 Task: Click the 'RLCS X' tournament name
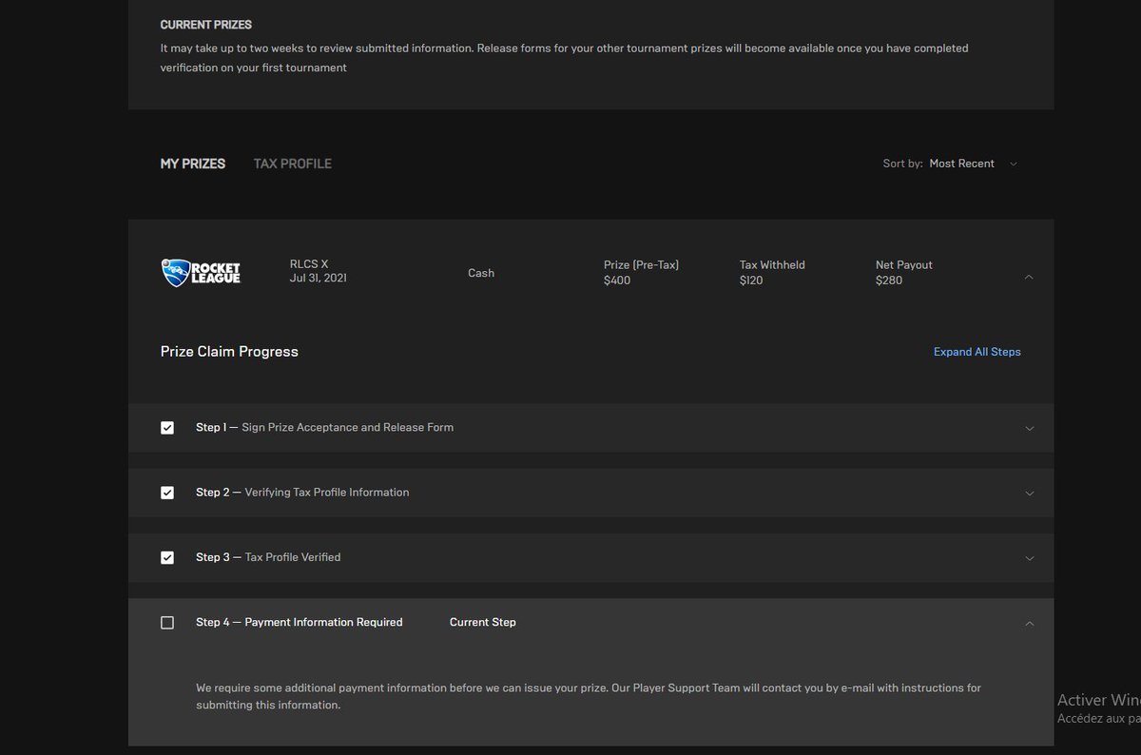coord(309,265)
